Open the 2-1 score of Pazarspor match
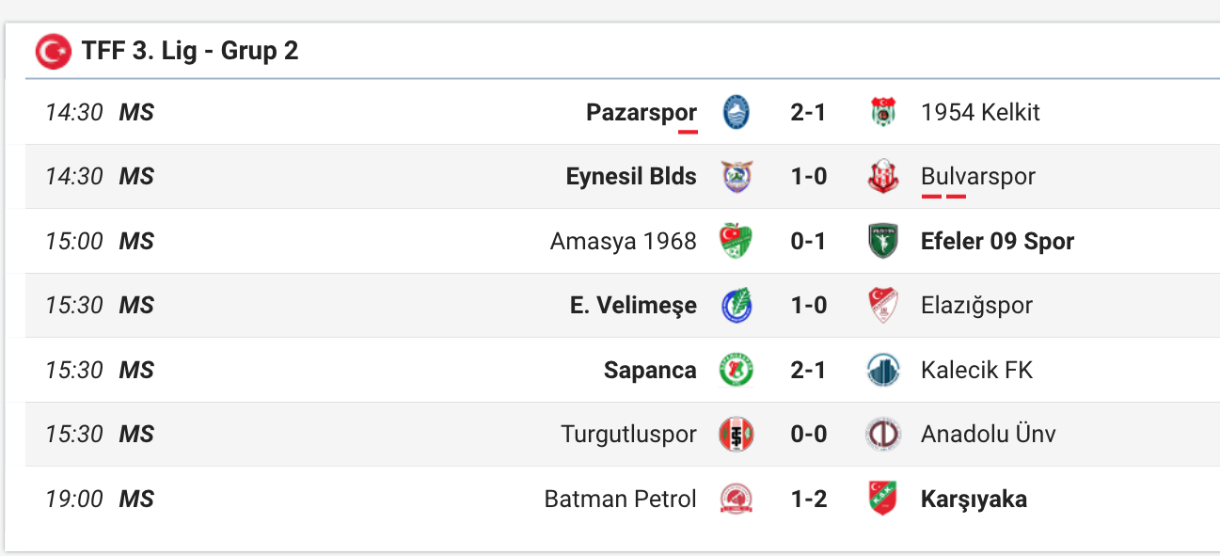Viewport: 1220px width, 556px height. [x=808, y=113]
